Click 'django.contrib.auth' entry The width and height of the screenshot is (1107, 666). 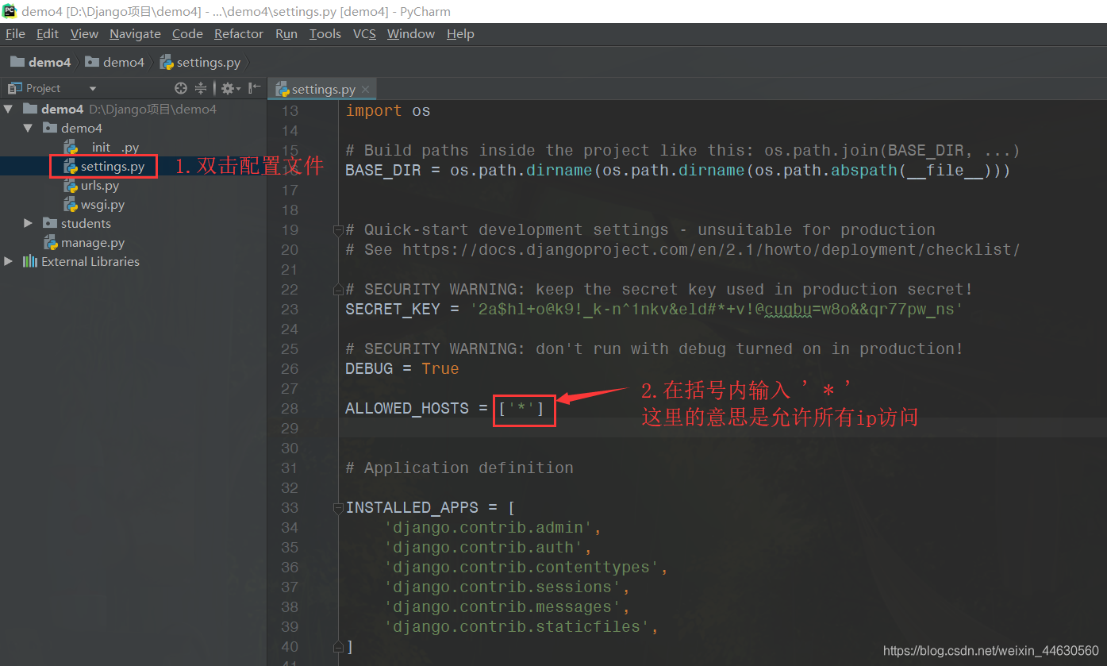[484, 547]
